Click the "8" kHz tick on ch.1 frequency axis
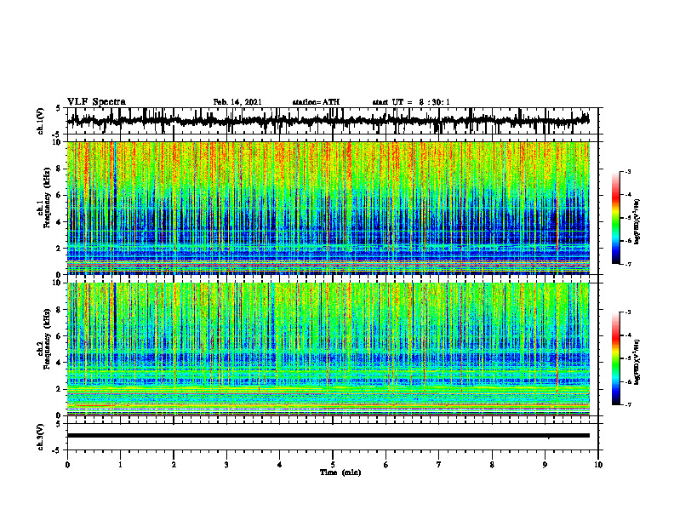The height and width of the screenshot is (521, 674). click(60, 169)
